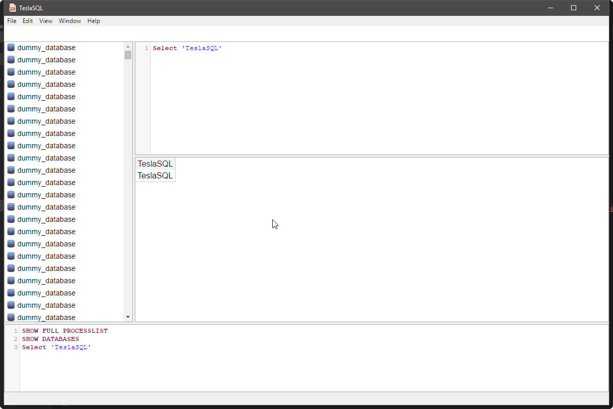Viewport: 613px width, 409px height.
Task: Open the Edit menu
Action: click(x=28, y=21)
